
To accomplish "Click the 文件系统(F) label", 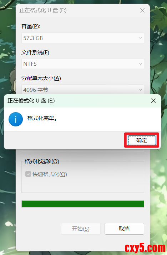I will click(x=35, y=52).
